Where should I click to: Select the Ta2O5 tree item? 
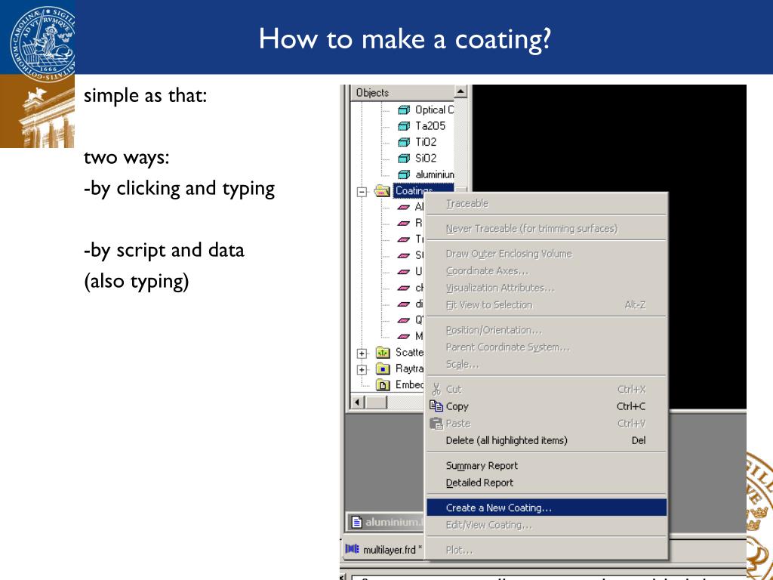tap(430, 126)
